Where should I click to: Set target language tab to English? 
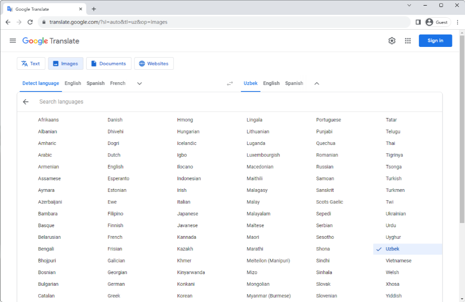point(272,83)
